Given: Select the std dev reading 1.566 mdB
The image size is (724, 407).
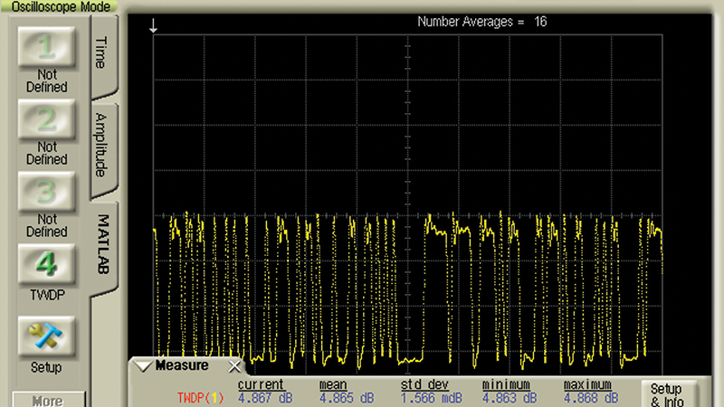Looking at the screenshot, I should pos(429,398).
